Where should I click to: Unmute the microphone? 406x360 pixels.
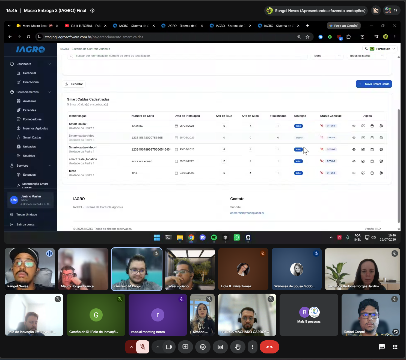pyautogui.click(x=143, y=347)
